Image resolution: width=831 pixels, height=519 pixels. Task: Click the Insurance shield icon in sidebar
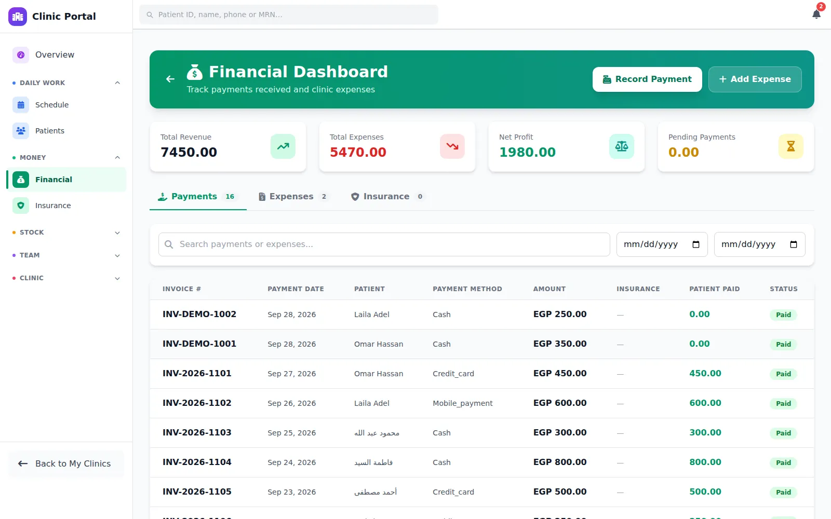21,206
